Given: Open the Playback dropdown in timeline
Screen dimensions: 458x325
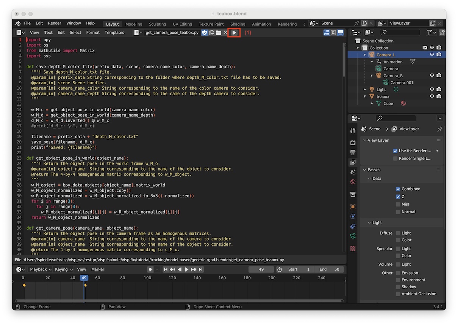Looking at the screenshot, I should [41, 269].
